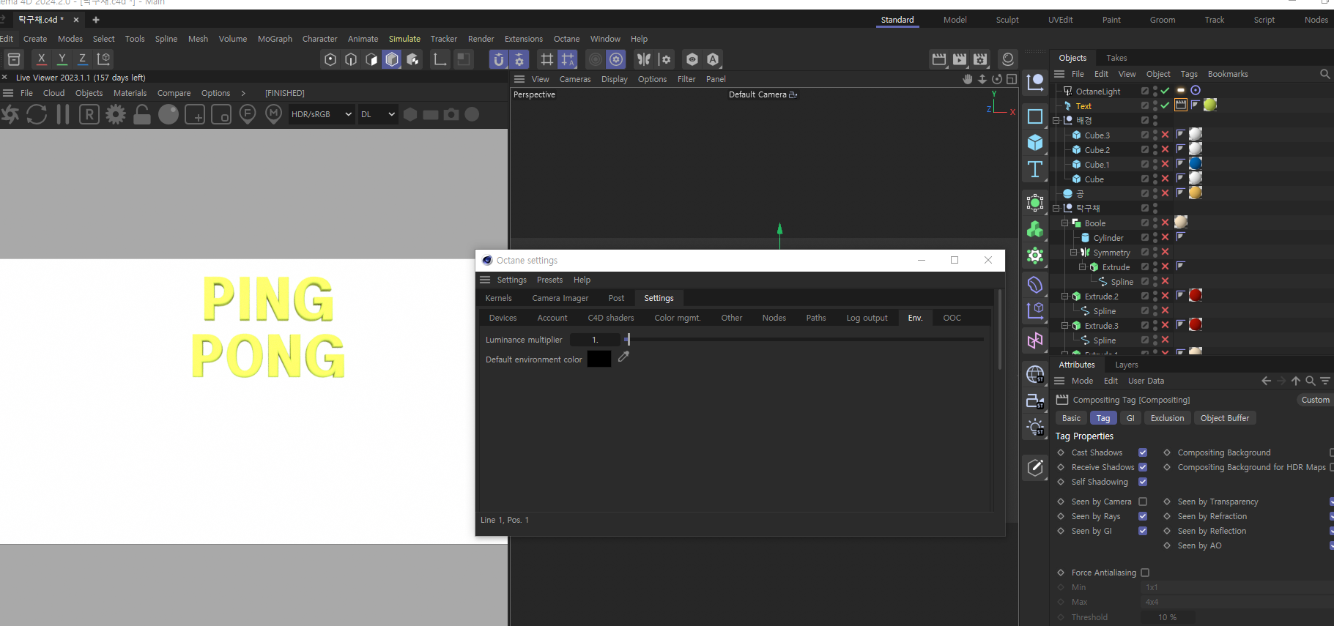Click the Default environment color swatch
Viewport: 1334px width, 626px height.
coord(599,359)
